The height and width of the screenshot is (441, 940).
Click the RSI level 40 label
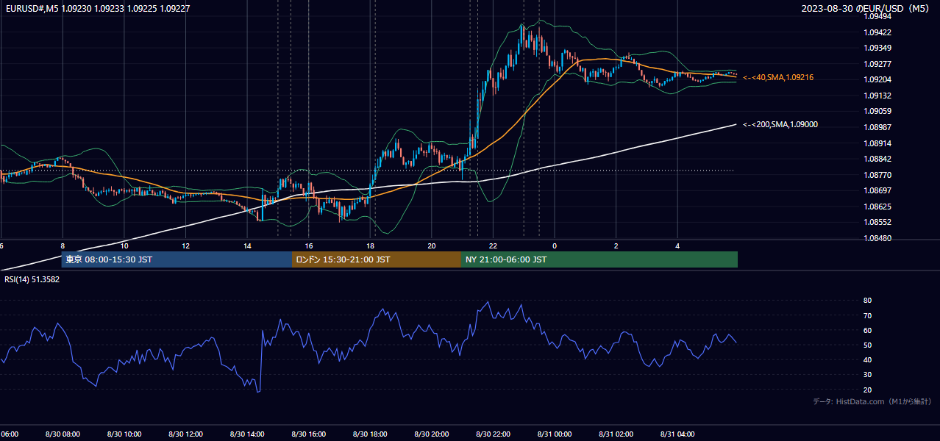click(x=867, y=359)
